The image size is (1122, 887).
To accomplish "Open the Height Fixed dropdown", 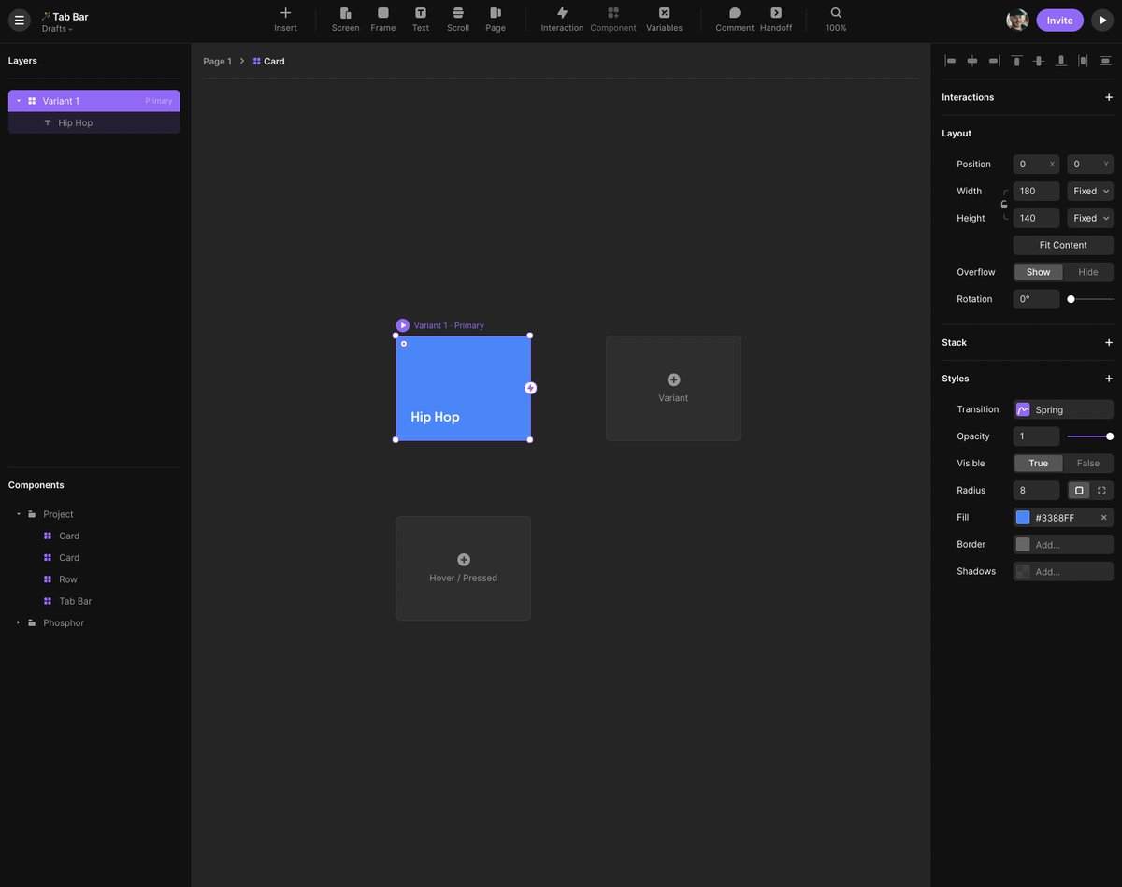I will tap(1089, 218).
